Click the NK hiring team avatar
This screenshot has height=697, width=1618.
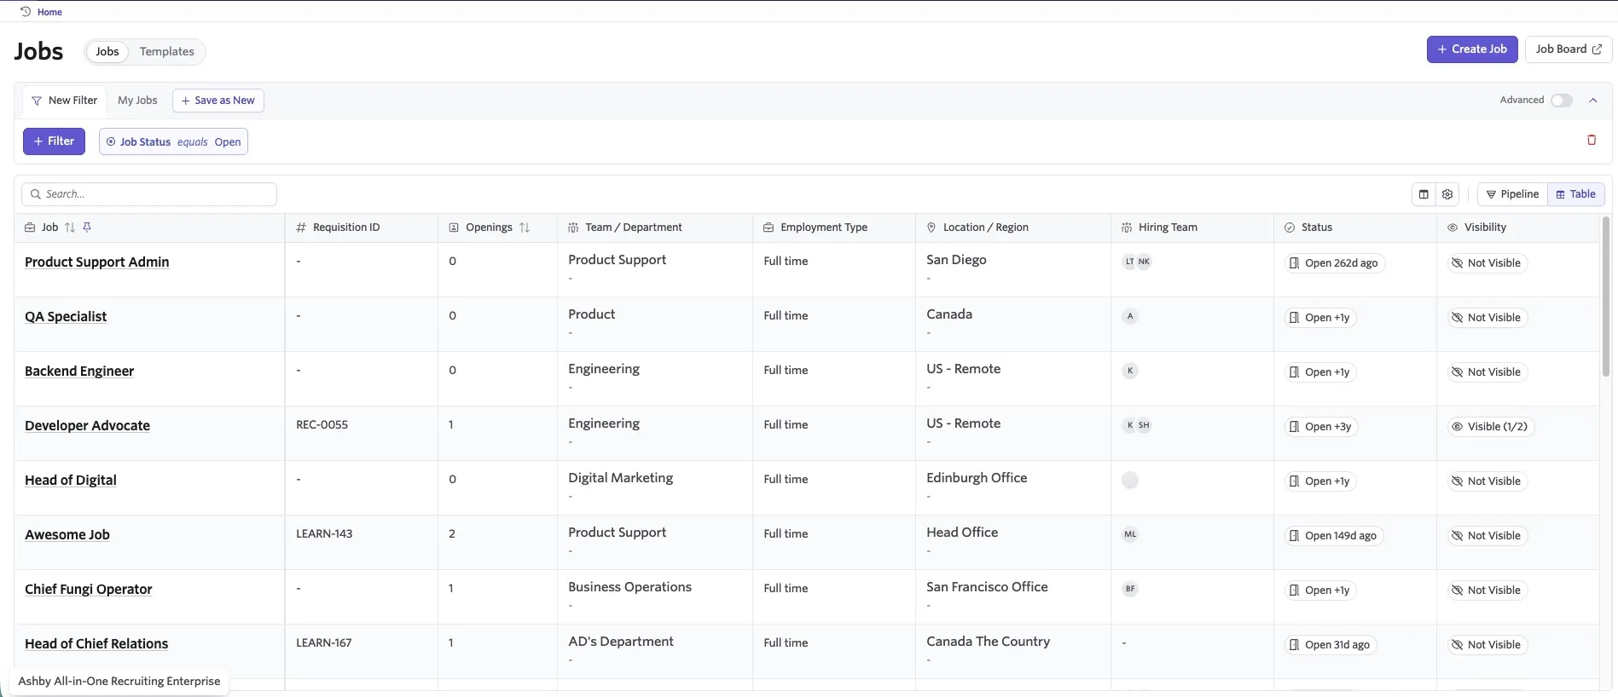1144,262
